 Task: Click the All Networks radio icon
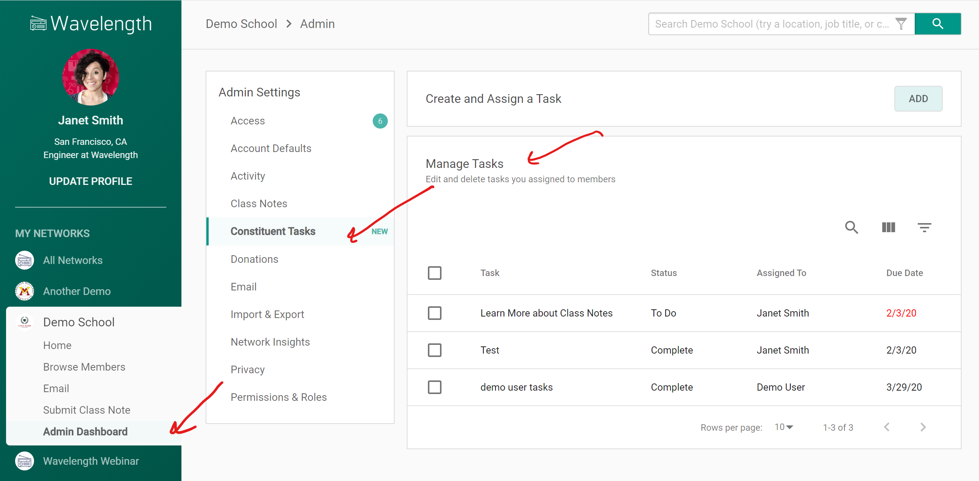point(25,260)
